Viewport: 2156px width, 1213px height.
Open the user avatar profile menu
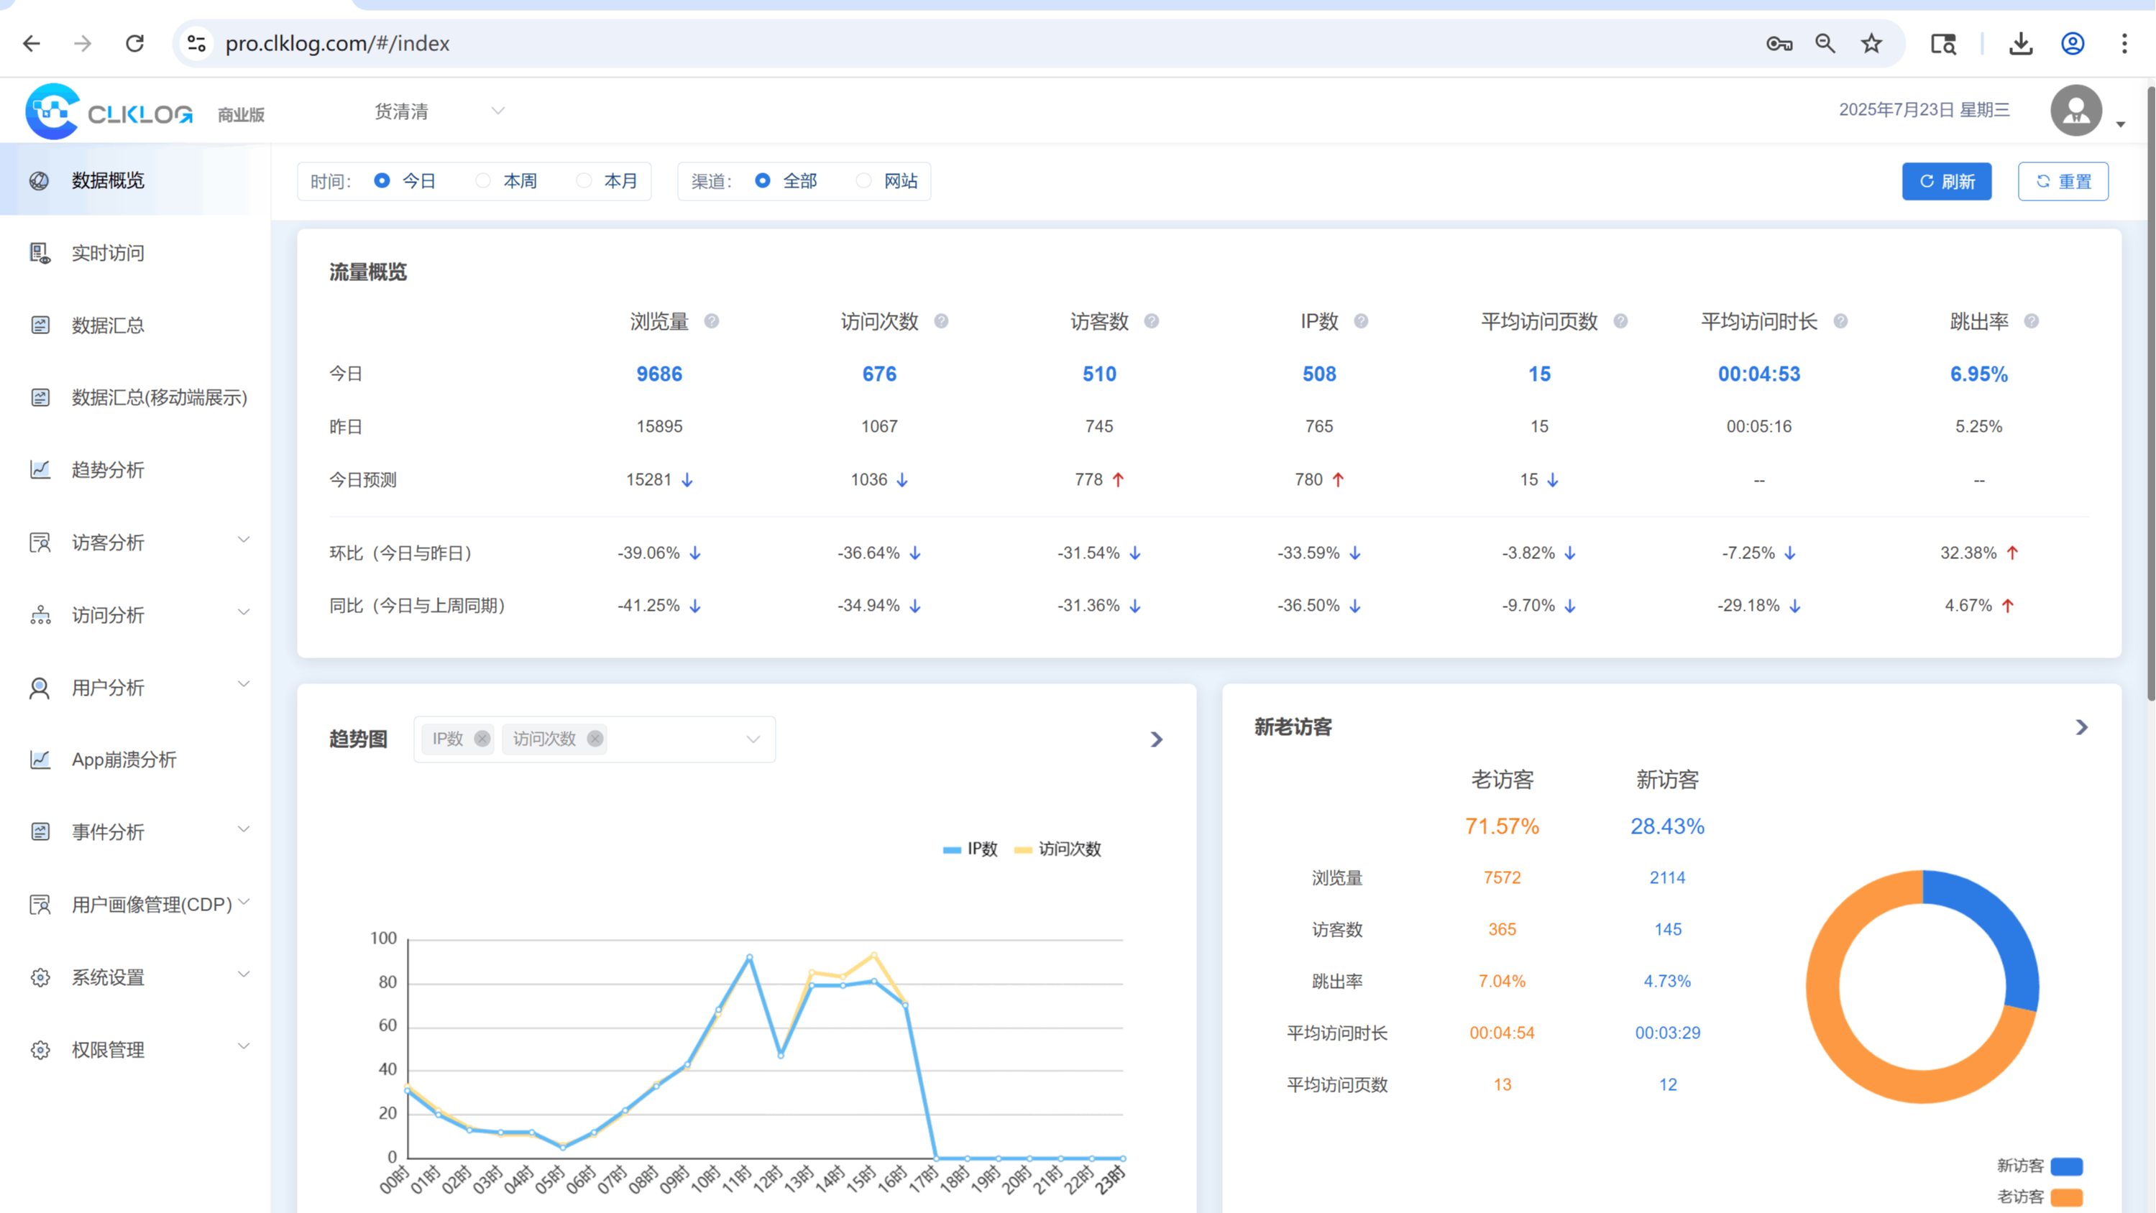coord(2076,111)
